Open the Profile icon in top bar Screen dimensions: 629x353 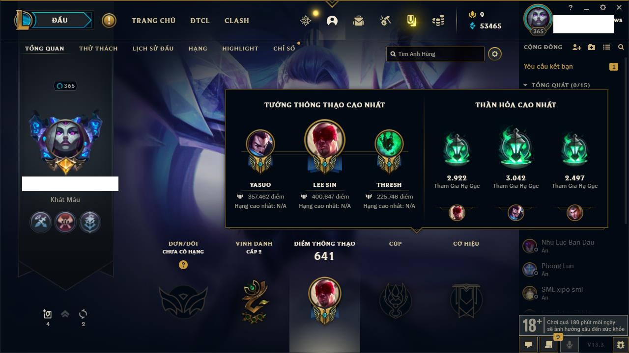pyautogui.click(x=332, y=21)
